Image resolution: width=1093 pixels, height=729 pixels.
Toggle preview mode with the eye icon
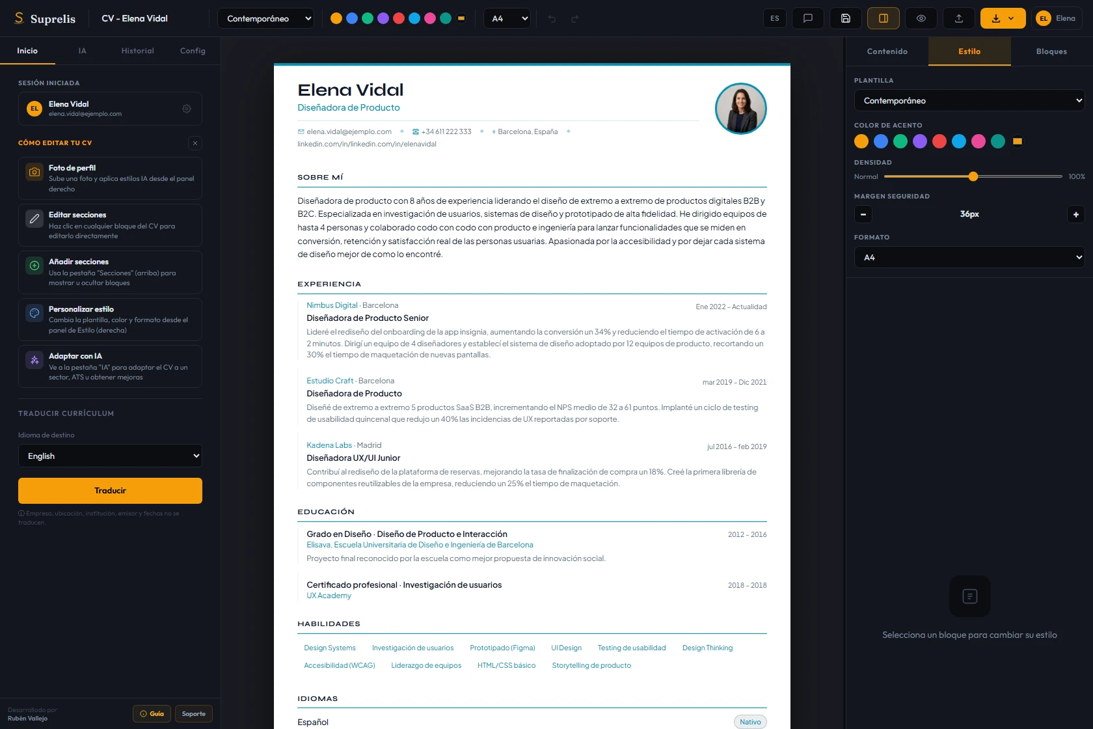tap(921, 18)
